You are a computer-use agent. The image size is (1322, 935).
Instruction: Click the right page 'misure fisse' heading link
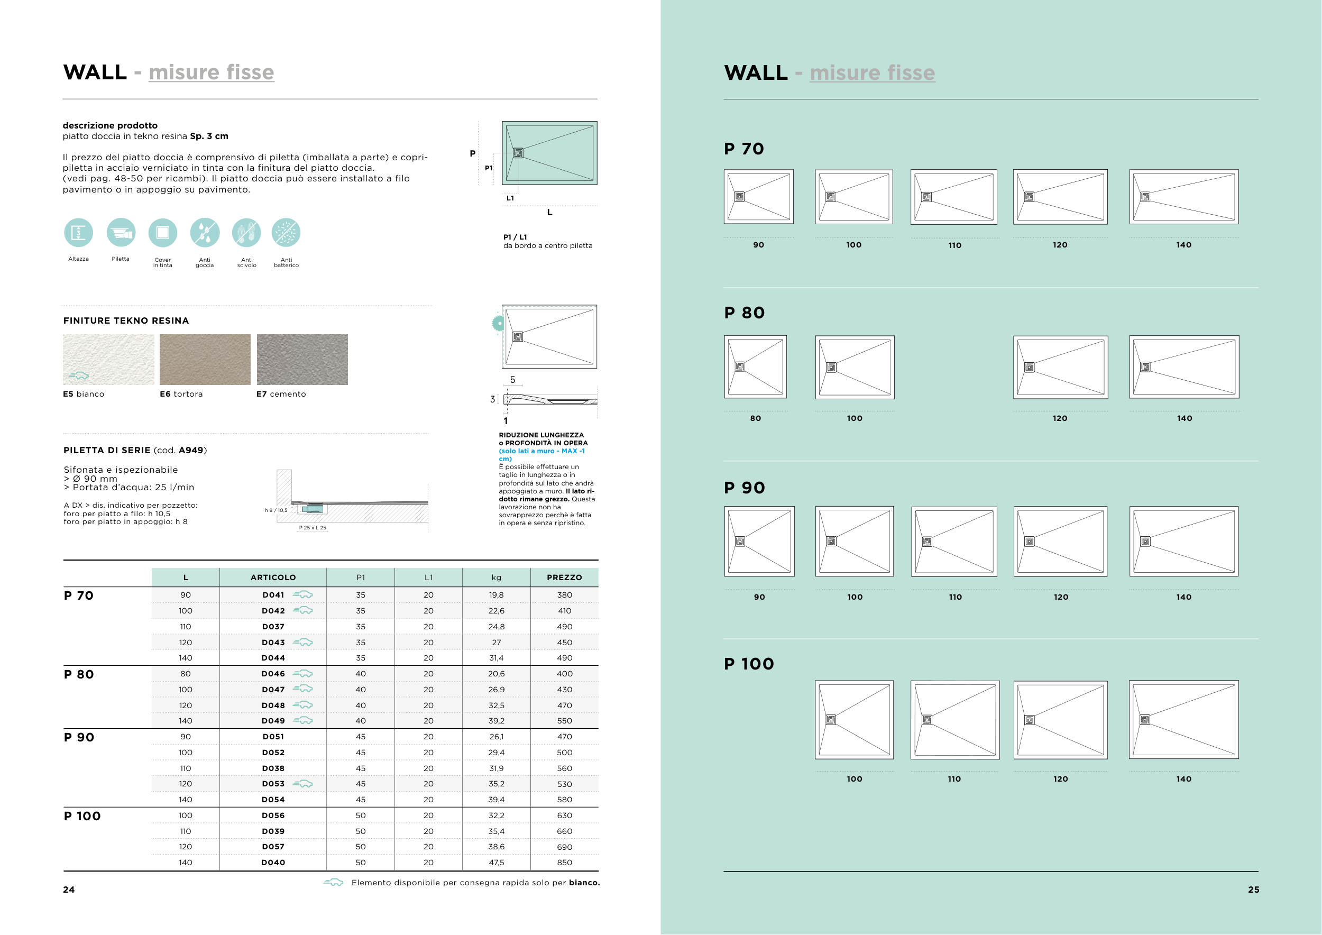872,73
